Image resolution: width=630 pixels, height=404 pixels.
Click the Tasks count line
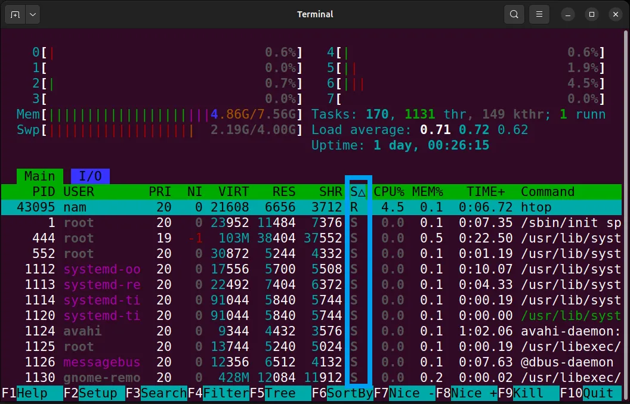pyautogui.click(x=458, y=114)
